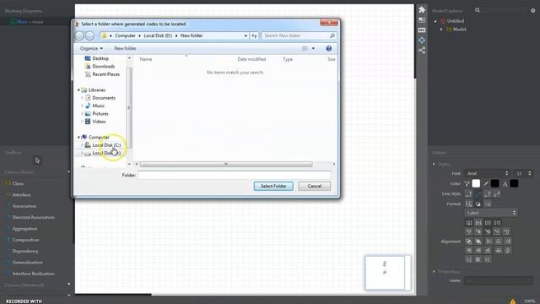Screen dimensions: 540x304
Task: Click the fill color paint bucket icon
Action: tap(467, 184)
